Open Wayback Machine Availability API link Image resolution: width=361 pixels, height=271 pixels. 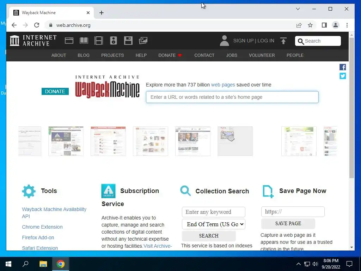point(54,213)
